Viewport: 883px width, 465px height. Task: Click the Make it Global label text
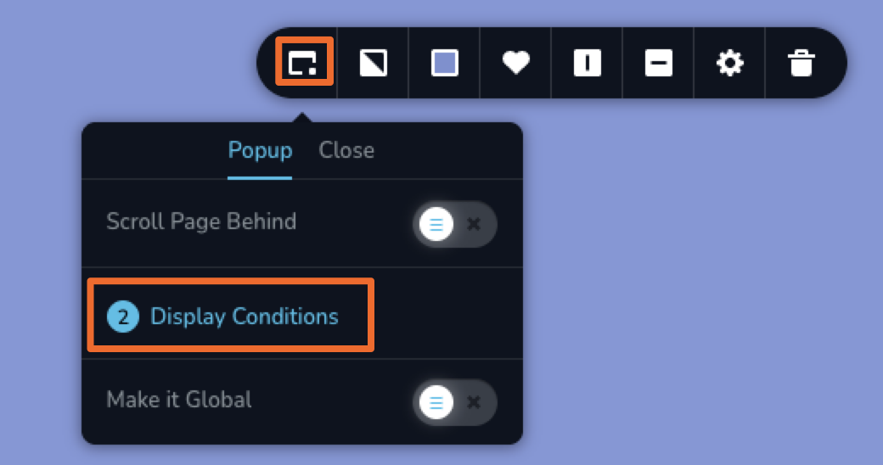pos(178,400)
